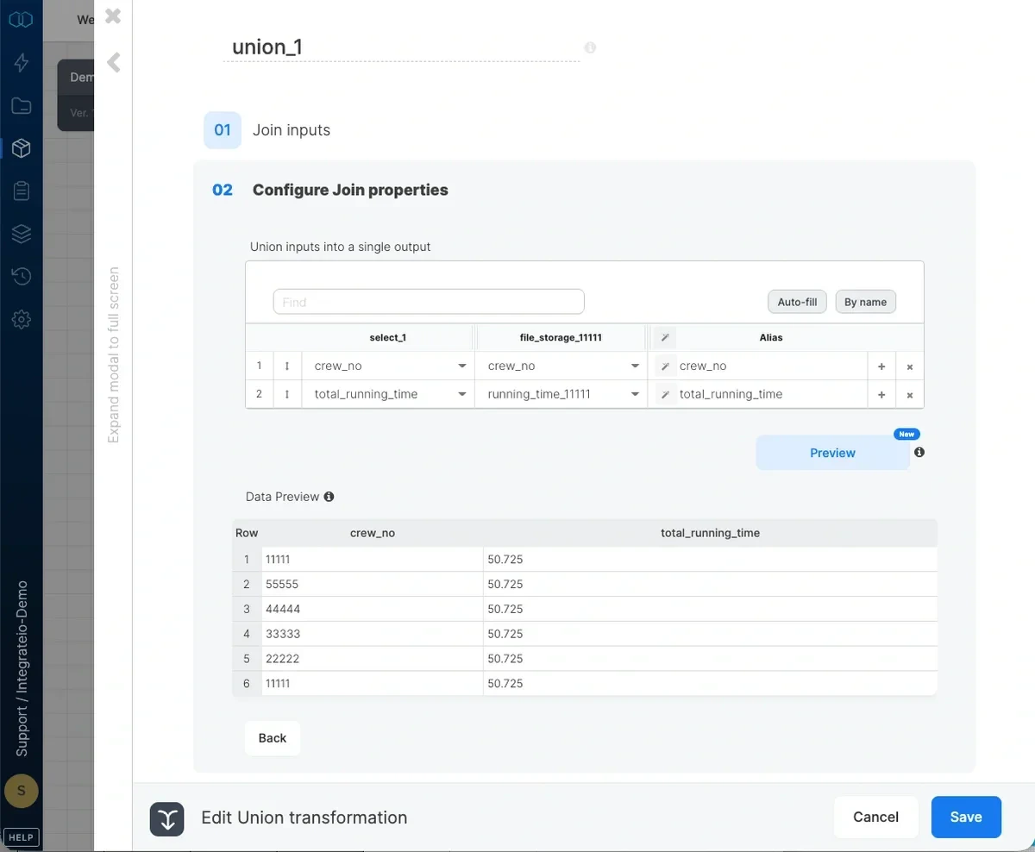Open file_storage_11111 crew_no dropdown

click(x=561, y=366)
